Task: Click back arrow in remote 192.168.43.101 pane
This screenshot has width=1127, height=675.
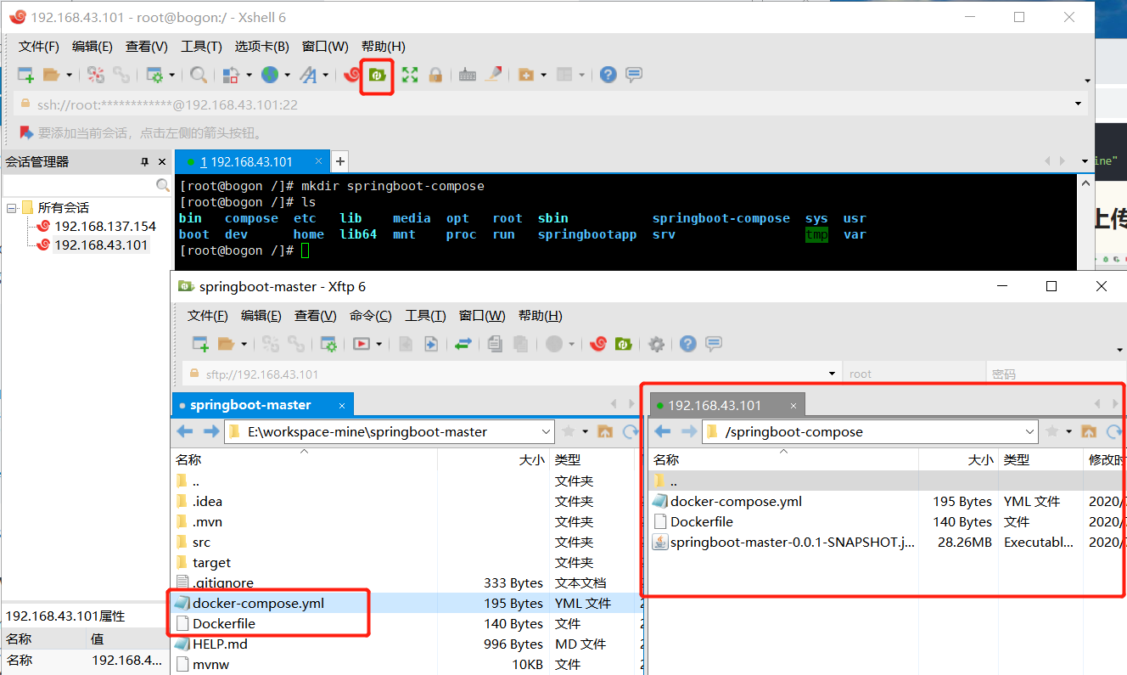Action: point(662,431)
